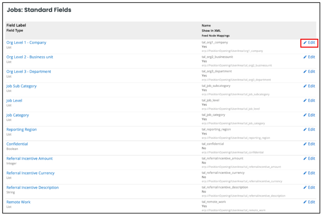Click Edit pencil for Job Category
Screen dimensions: 322x215
[309, 115]
